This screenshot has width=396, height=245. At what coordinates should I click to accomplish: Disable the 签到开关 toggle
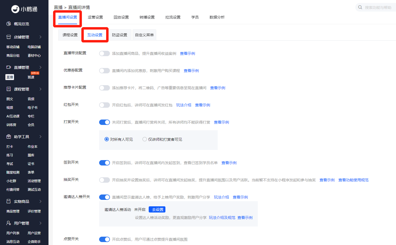tap(104, 163)
